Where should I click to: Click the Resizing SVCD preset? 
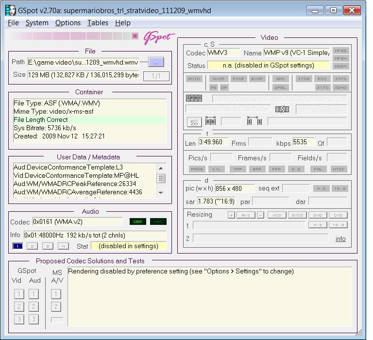[x=297, y=215]
